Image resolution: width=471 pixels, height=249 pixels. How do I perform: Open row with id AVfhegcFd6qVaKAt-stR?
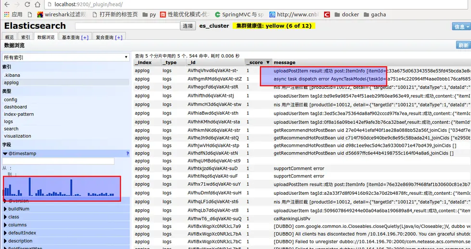coord(302,87)
